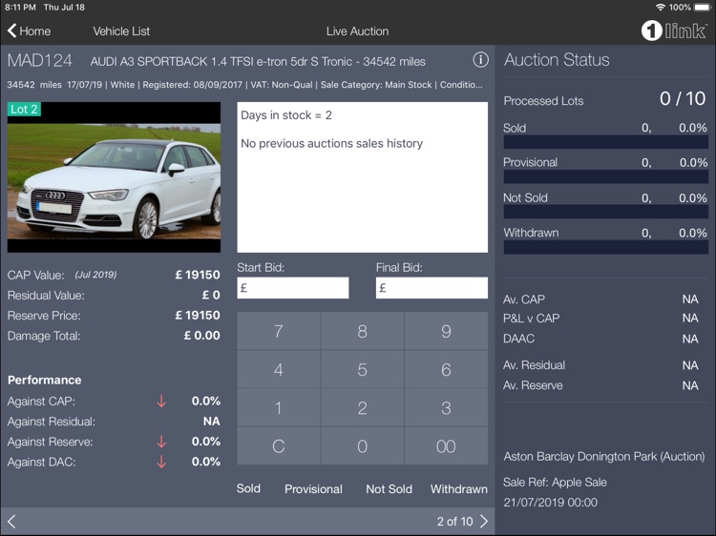The width and height of the screenshot is (716, 536).
Task: Tap 'No previous auctions sales history' text
Action: click(x=331, y=144)
